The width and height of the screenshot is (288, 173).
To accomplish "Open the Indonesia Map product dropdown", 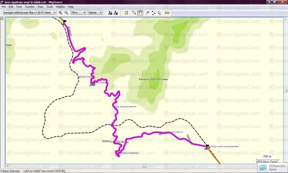I will (30, 13).
